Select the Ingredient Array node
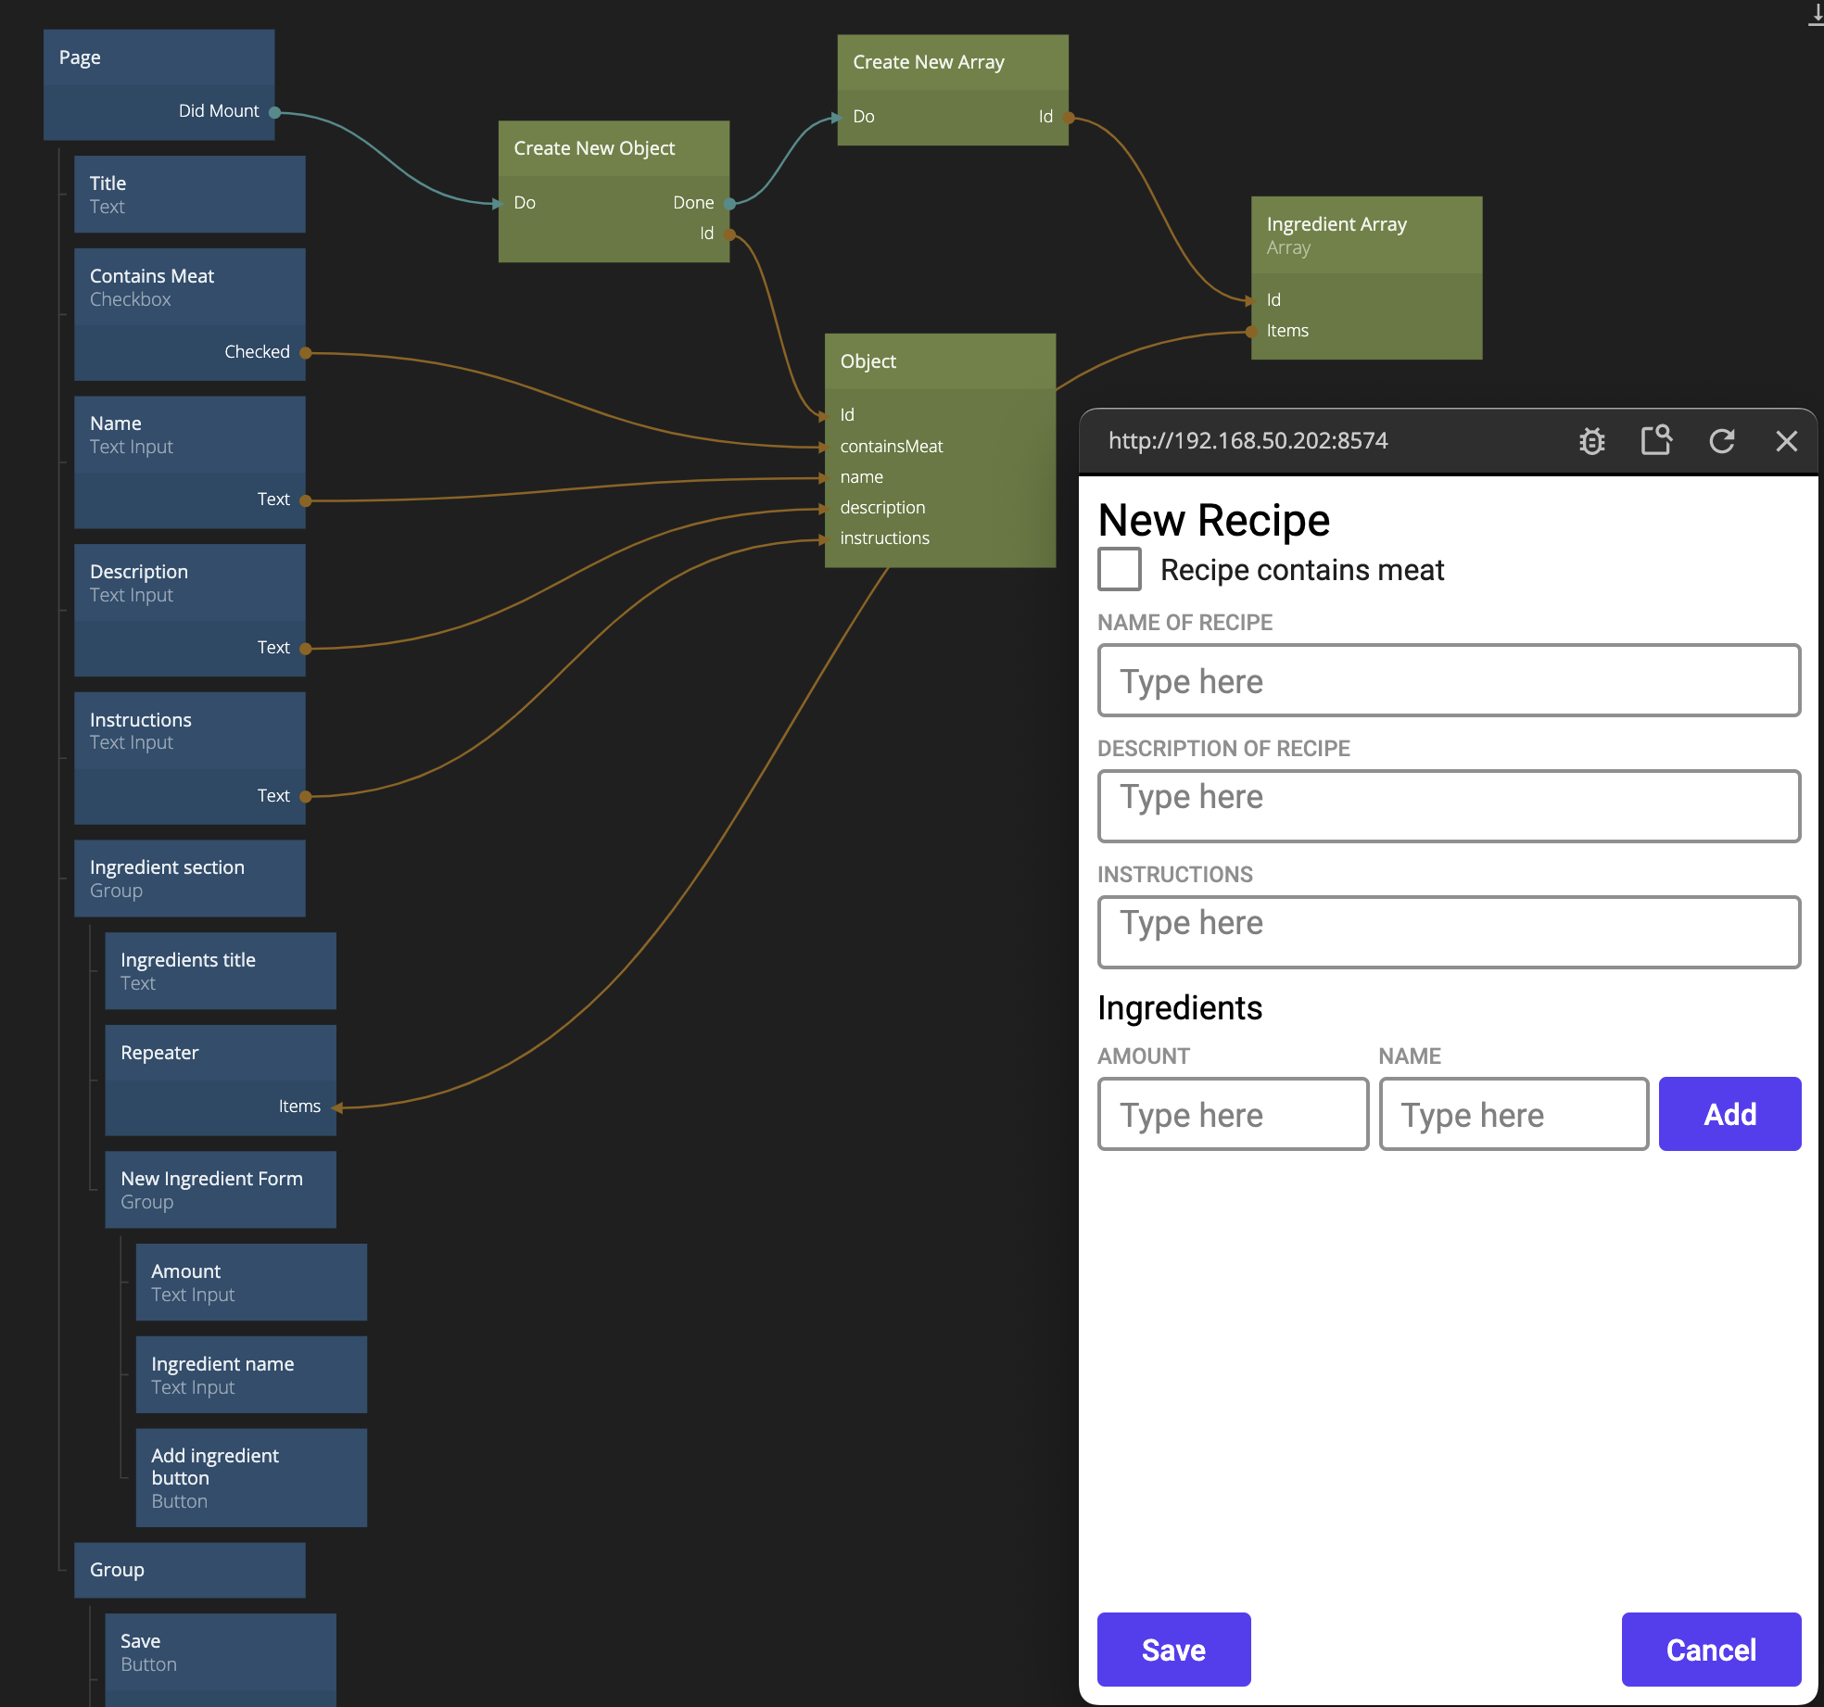The width and height of the screenshot is (1824, 1707). 1366,235
